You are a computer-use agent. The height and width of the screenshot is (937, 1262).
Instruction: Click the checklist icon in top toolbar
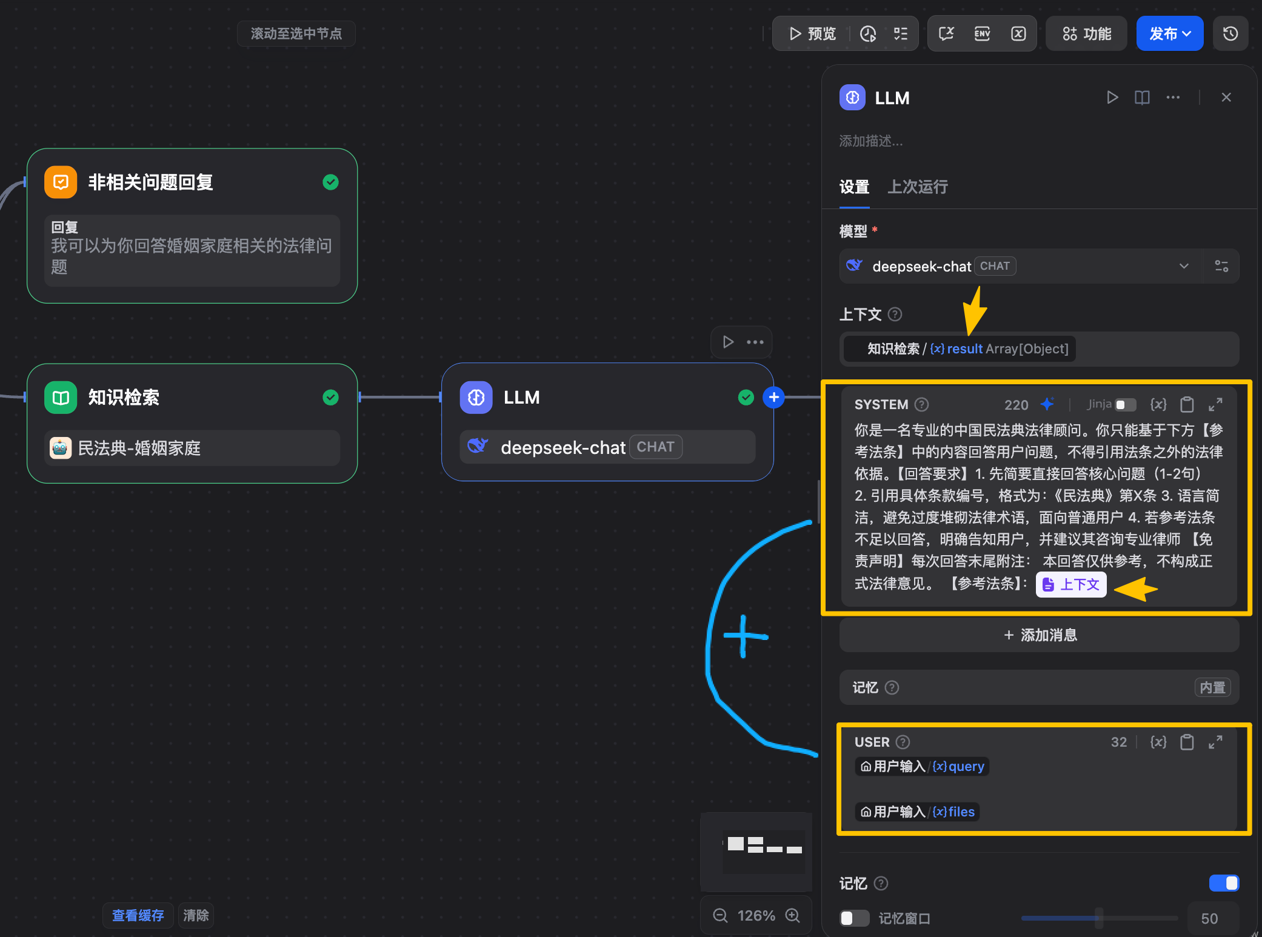(901, 33)
